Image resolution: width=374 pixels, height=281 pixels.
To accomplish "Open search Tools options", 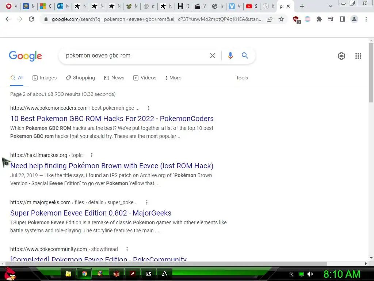I will (242, 78).
